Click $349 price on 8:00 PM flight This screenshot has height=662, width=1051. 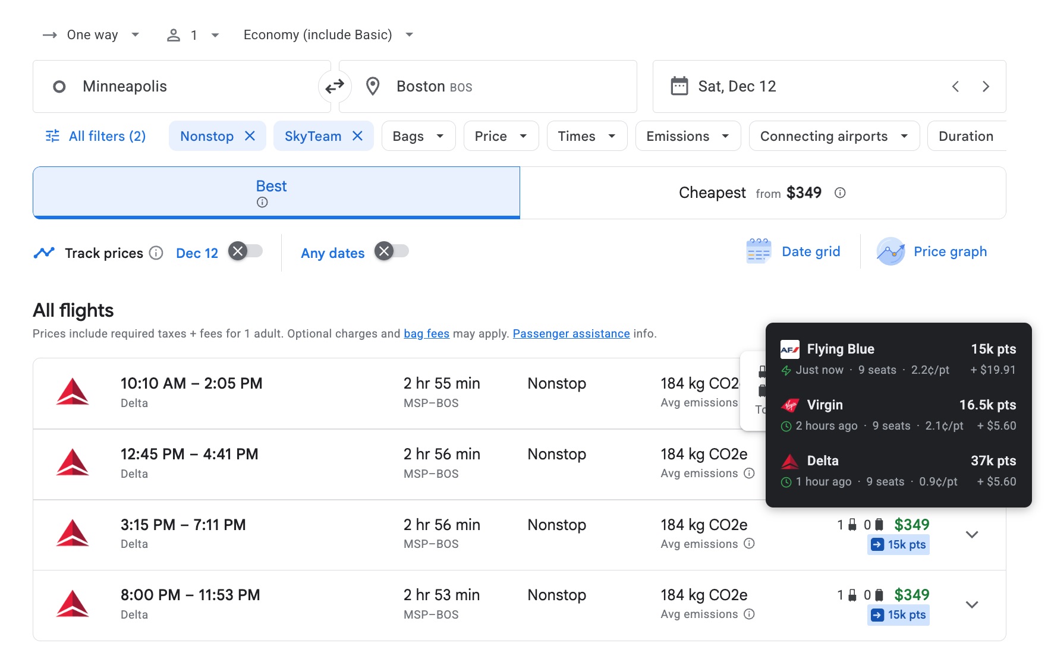(x=912, y=595)
